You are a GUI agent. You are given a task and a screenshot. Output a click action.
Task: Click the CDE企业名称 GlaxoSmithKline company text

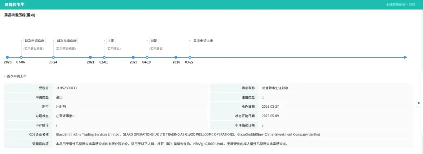188,134
